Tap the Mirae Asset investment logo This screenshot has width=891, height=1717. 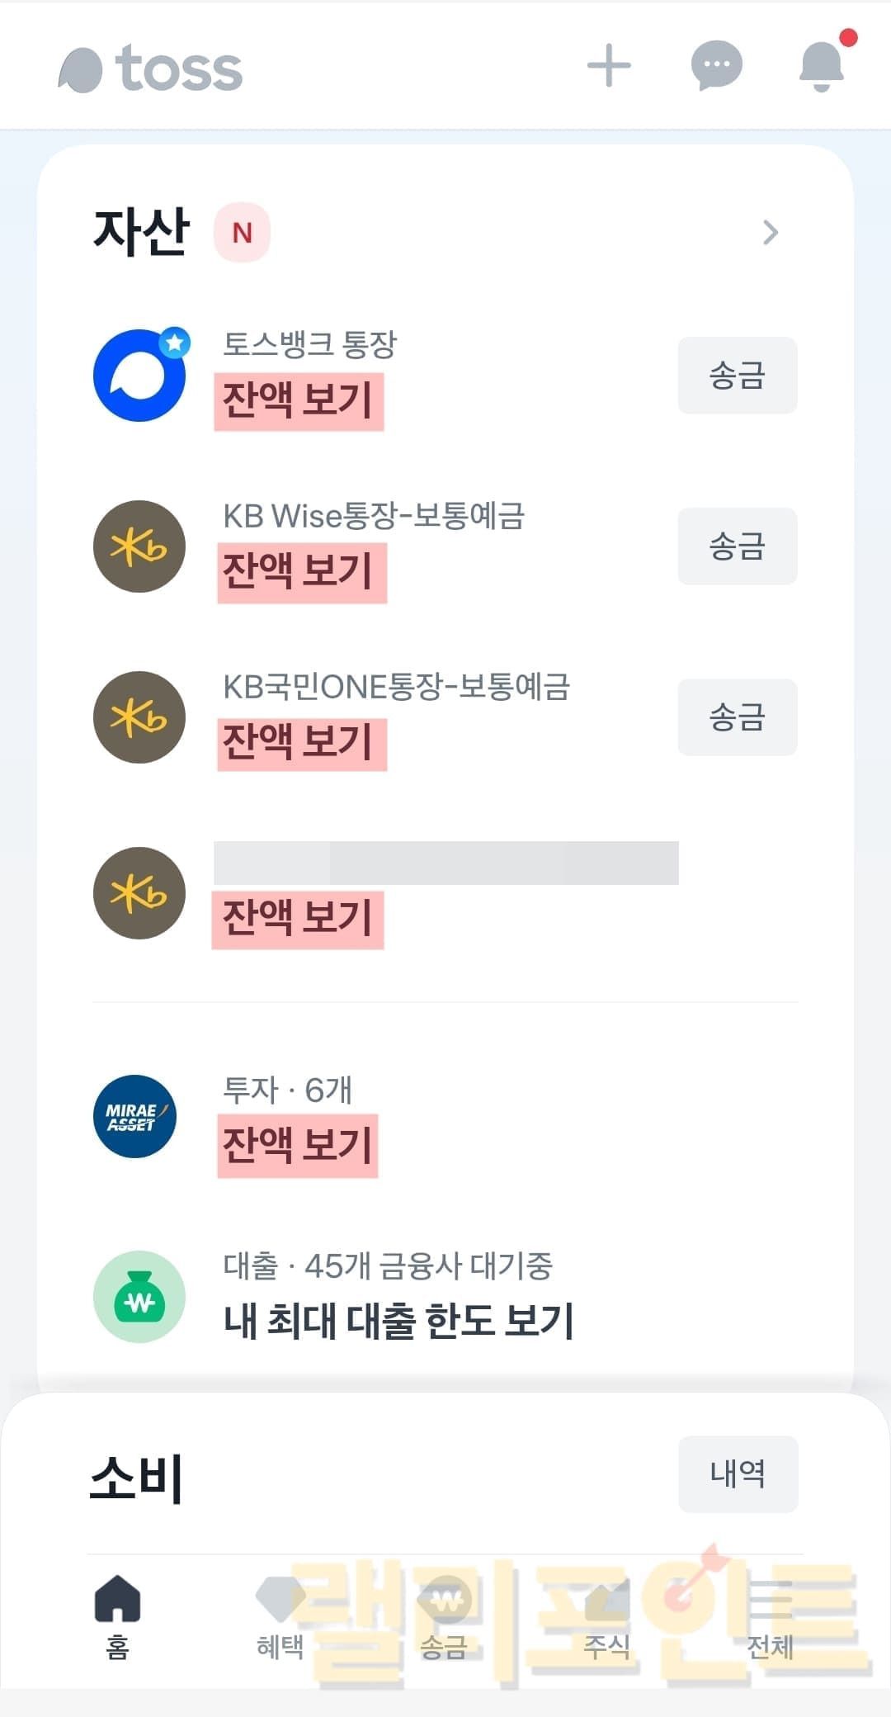tap(135, 1116)
